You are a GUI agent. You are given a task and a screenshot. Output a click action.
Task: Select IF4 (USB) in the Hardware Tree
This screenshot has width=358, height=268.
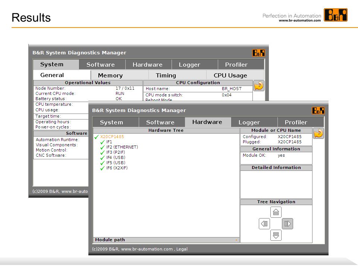pyautogui.click(x=116, y=158)
